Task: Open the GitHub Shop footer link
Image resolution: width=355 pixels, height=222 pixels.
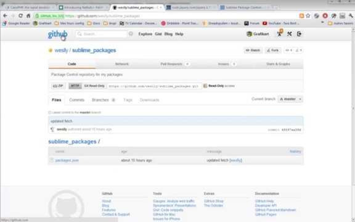Action: [213, 201]
